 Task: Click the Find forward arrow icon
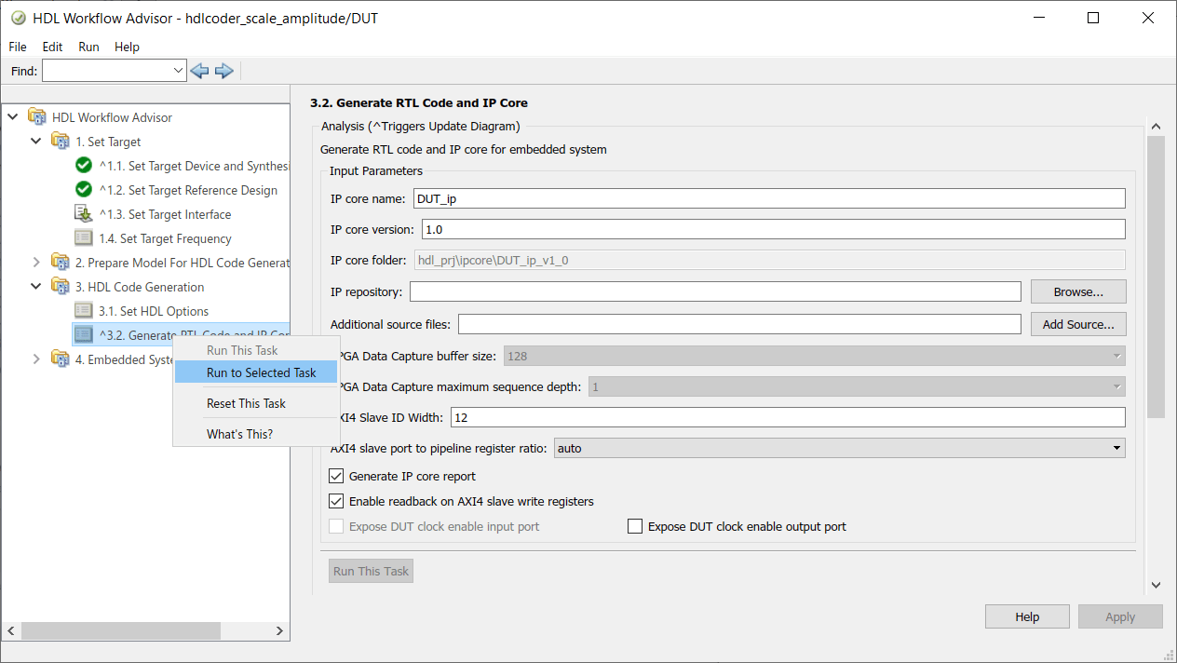223,71
